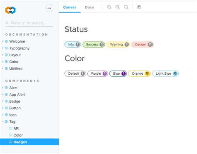Screen dimensions: 197x154
Task: Click the grid icon beside Welcome
Action: (x=6, y=41)
